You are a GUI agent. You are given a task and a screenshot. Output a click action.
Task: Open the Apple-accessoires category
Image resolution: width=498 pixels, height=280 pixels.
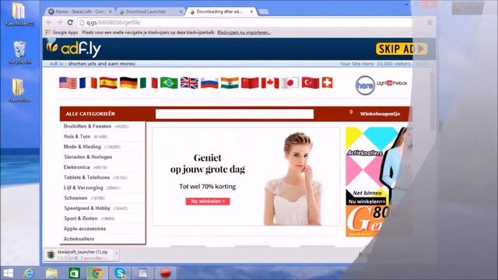point(85,229)
